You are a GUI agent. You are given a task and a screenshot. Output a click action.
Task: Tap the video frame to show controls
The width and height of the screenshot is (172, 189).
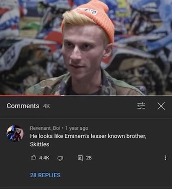point(86,47)
